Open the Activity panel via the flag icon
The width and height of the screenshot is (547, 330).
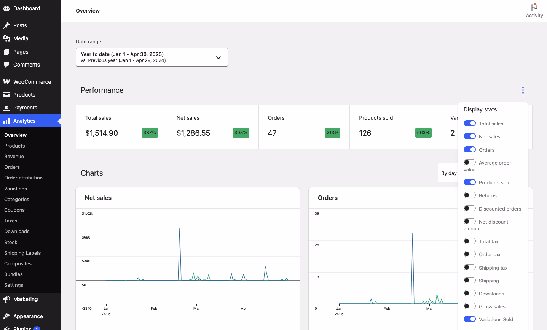534,8
